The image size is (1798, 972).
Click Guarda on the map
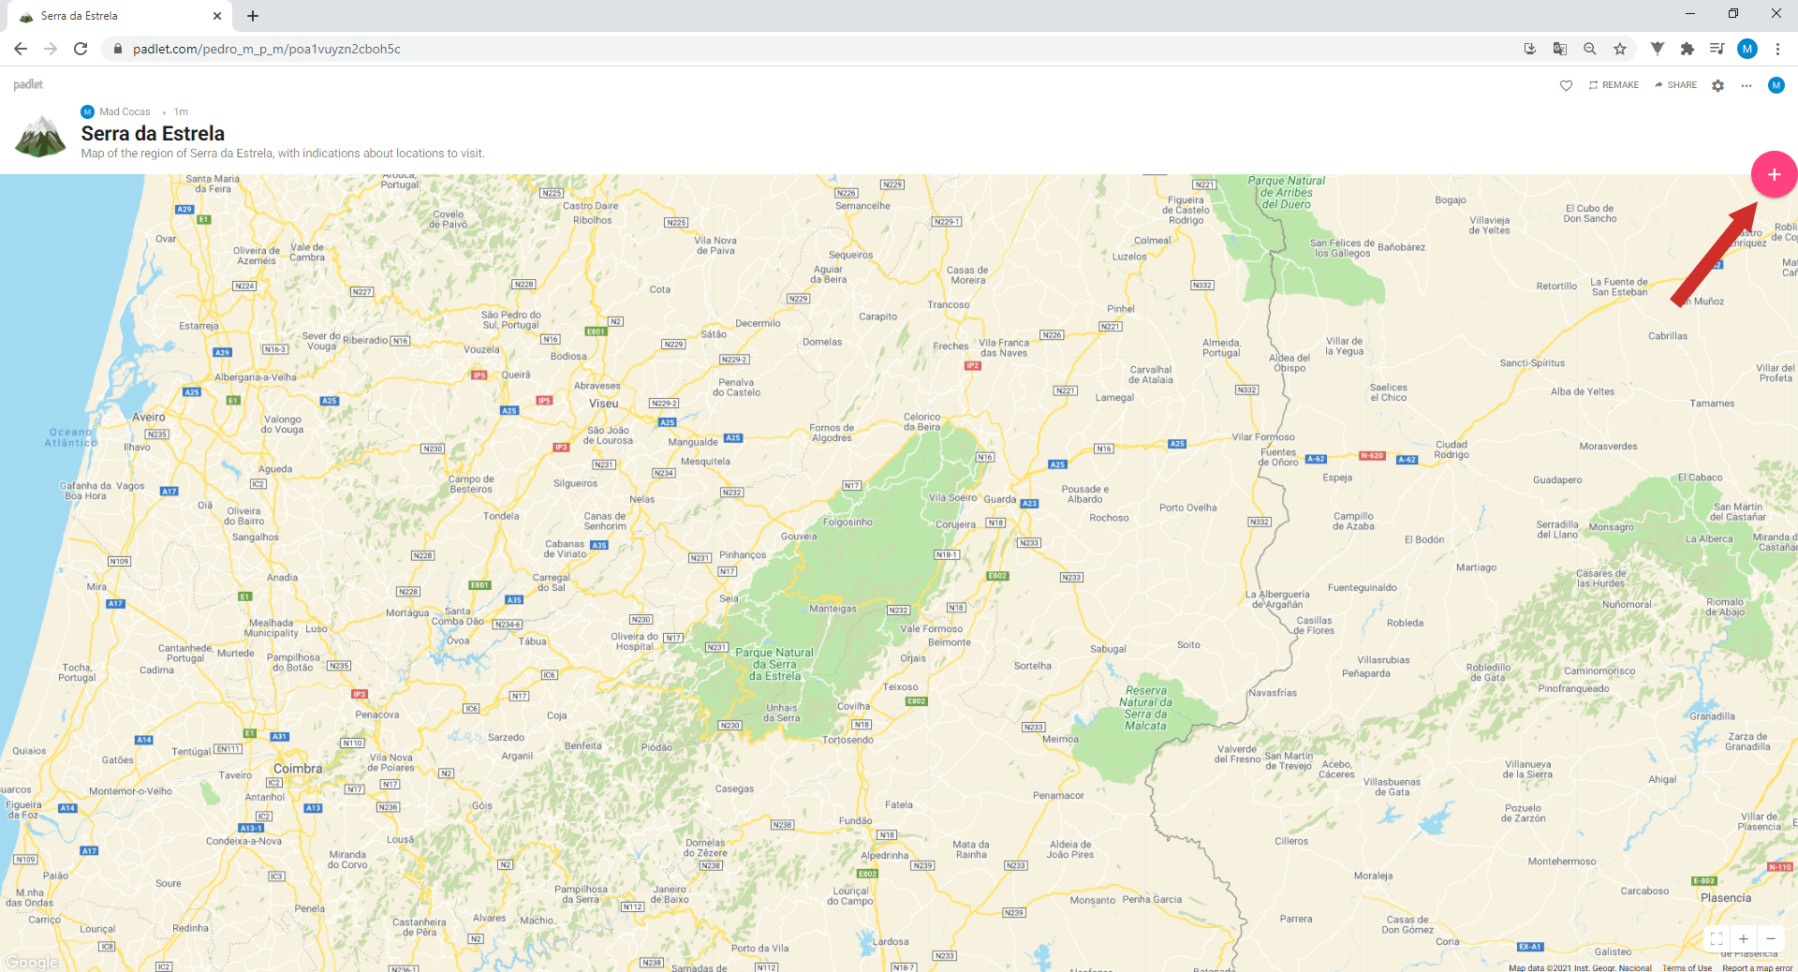pyautogui.click(x=999, y=499)
